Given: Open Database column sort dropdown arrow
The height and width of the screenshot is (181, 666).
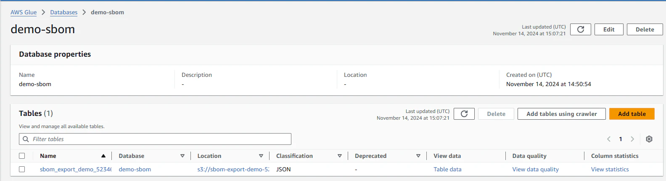Looking at the screenshot, I should click(182, 156).
